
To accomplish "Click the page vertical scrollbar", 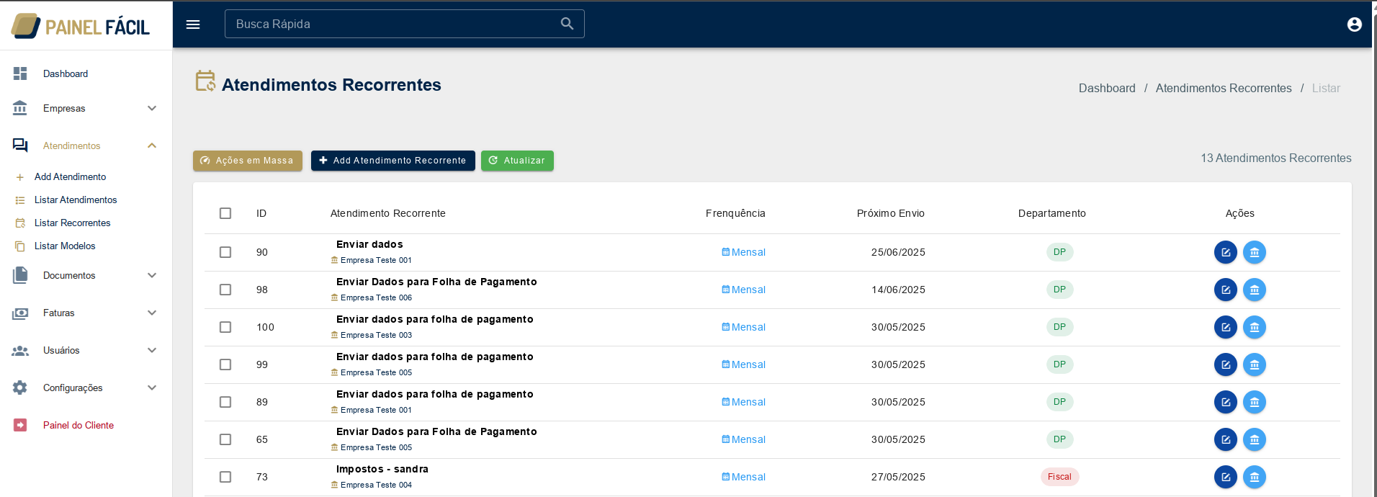I will (1374, 248).
